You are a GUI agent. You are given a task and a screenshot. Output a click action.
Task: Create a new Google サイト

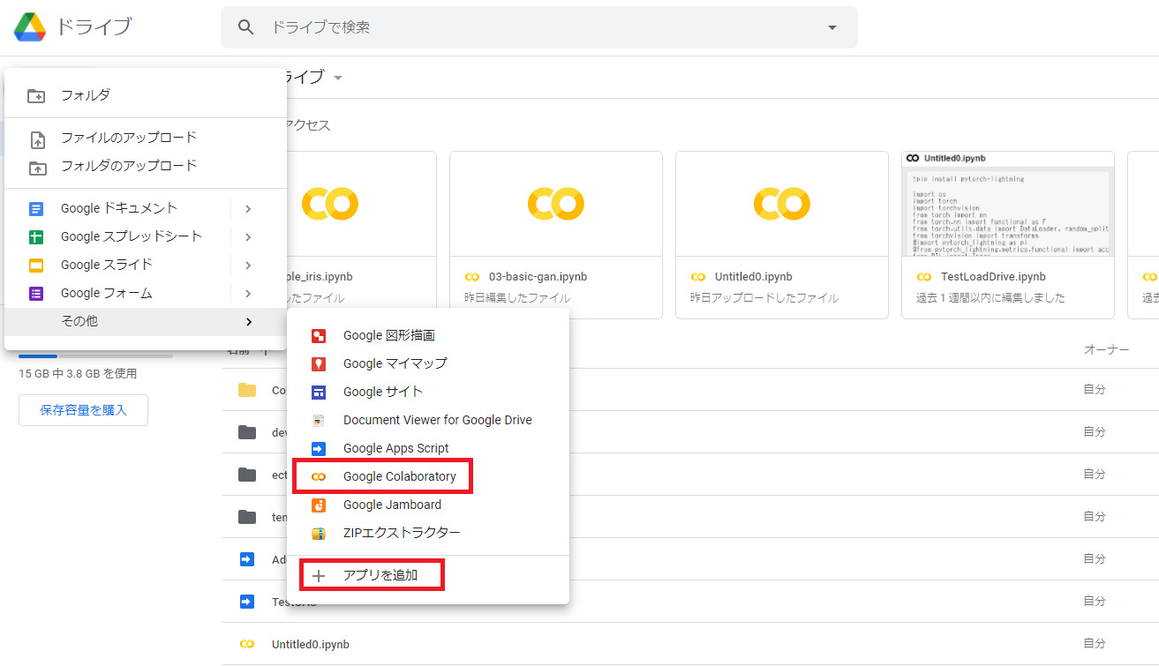pyautogui.click(x=381, y=391)
